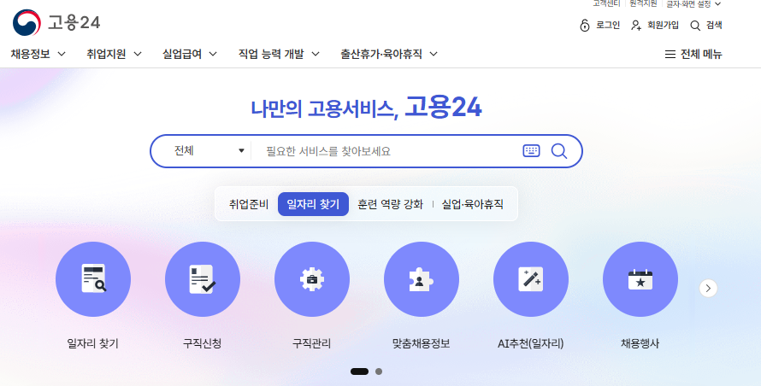The width and height of the screenshot is (761, 386).
Task: Click the 일자리 찾기 document search icon
Action: (92, 279)
